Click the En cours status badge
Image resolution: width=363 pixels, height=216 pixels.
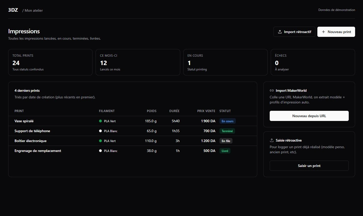click(228, 121)
